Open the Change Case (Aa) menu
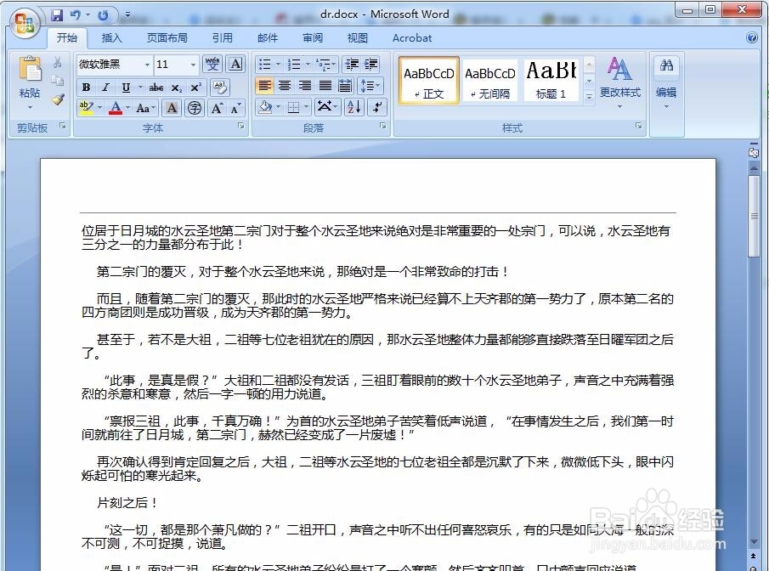 point(145,108)
